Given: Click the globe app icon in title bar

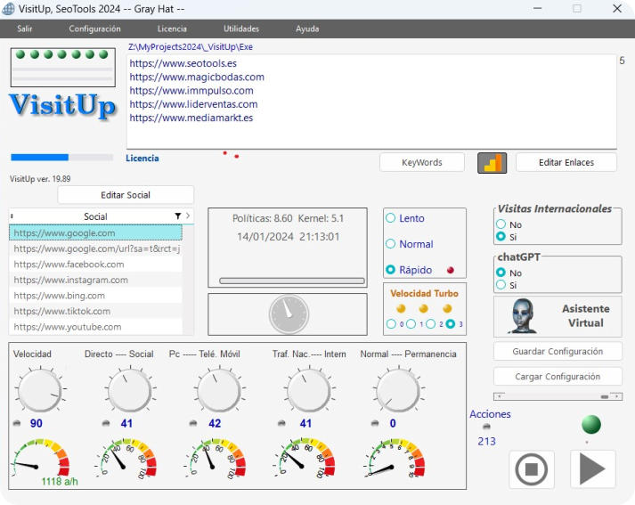Looking at the screenshot, I should [x=8, y=9].
